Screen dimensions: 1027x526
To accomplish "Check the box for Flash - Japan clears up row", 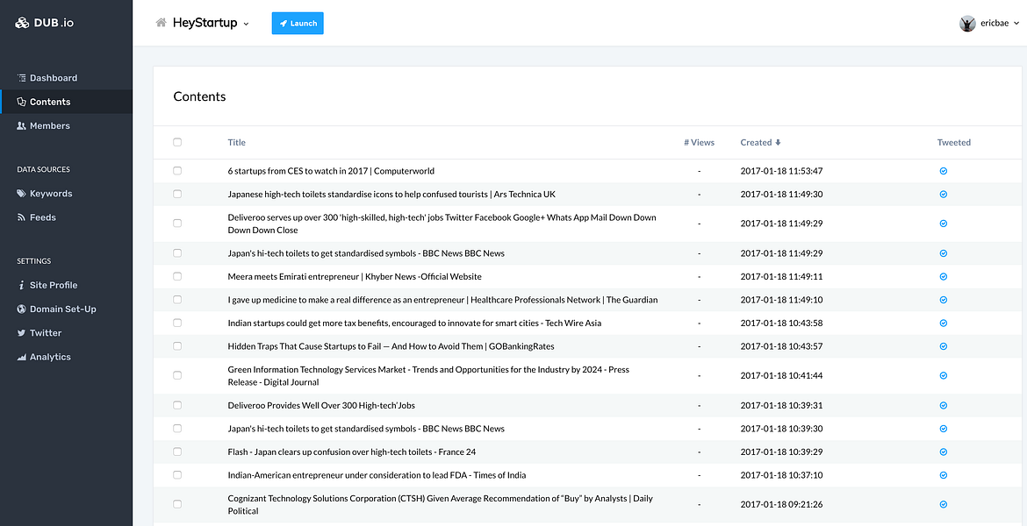I will (x=177, y=452).
